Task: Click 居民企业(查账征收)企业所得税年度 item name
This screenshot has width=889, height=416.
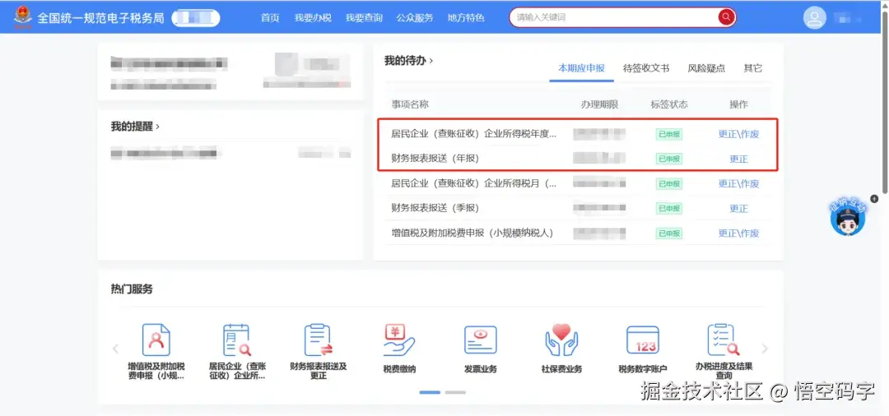Action: (474, 134)
